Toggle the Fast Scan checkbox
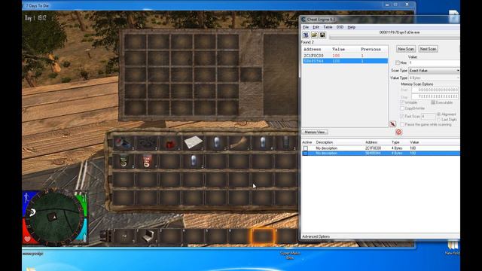The height and width of the screenshot is (271, 482). [402, 116]
